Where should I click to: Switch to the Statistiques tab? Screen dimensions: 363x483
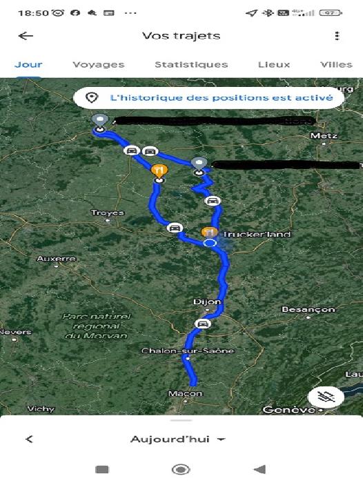pos(191,65)
